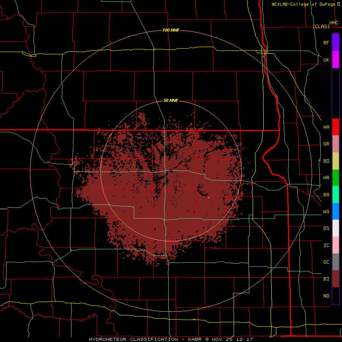Click the BD legend label
342x342 pixels.
[326, 161]
